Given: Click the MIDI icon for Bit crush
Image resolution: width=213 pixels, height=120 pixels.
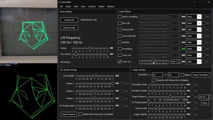Looking at the screenshot, I should pos(183,23).
